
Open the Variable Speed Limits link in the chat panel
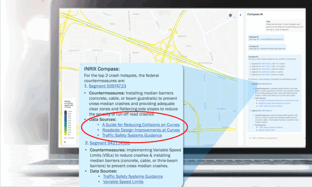pos(266,130)
